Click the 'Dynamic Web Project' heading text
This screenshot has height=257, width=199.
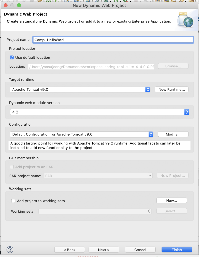point(25,14)
